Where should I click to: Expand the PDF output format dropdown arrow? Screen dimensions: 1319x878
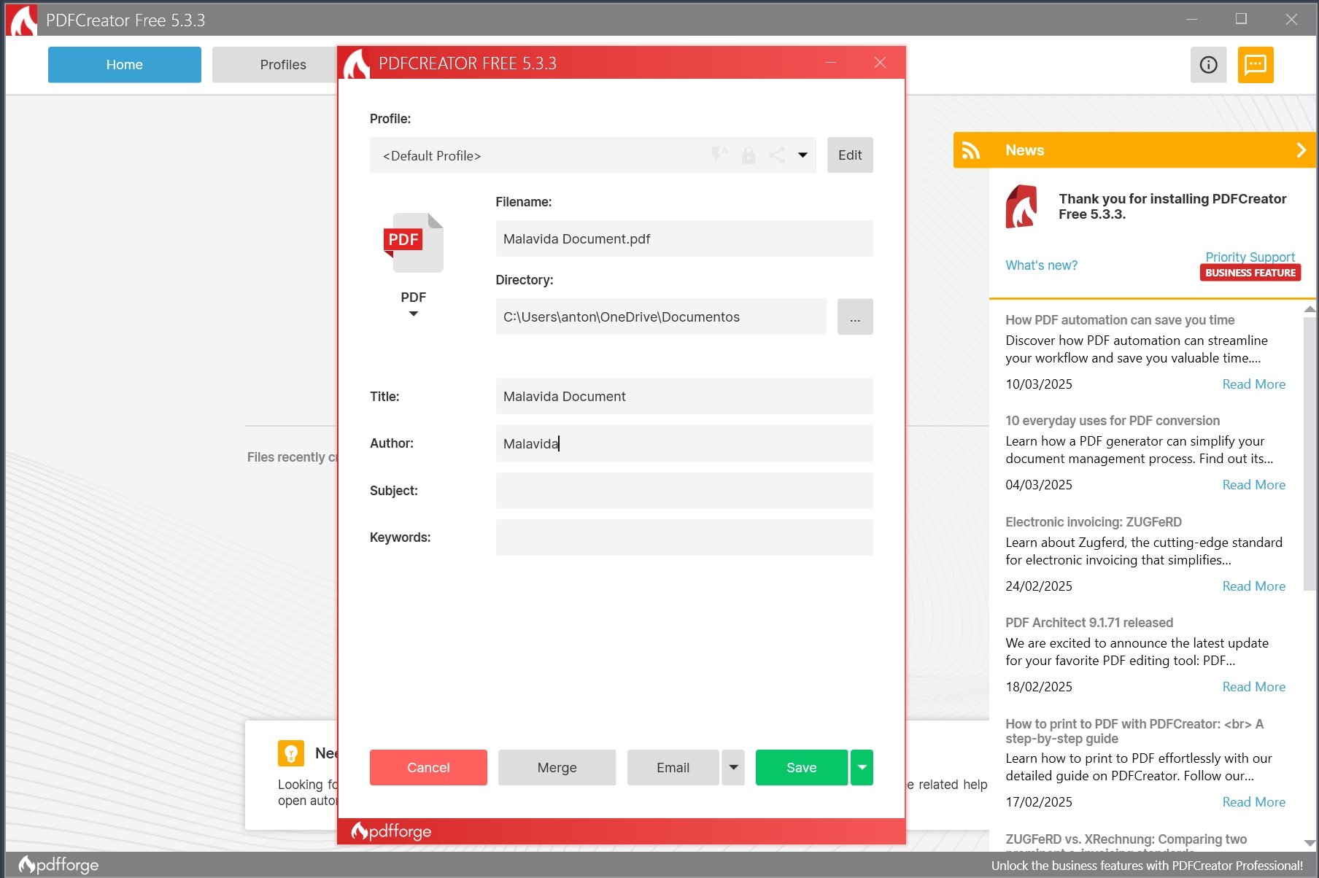tap(414, 314)
